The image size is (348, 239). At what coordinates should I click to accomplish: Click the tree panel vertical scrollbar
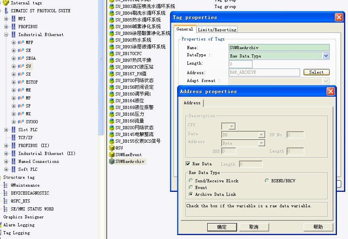point(101,67)
